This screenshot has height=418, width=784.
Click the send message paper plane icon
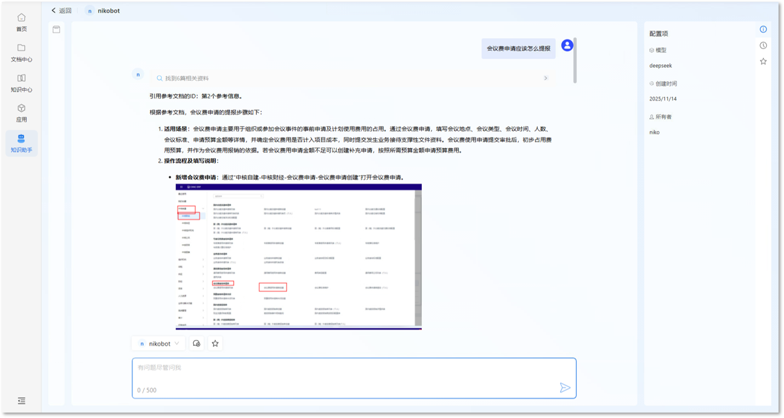tap(564, 388)
